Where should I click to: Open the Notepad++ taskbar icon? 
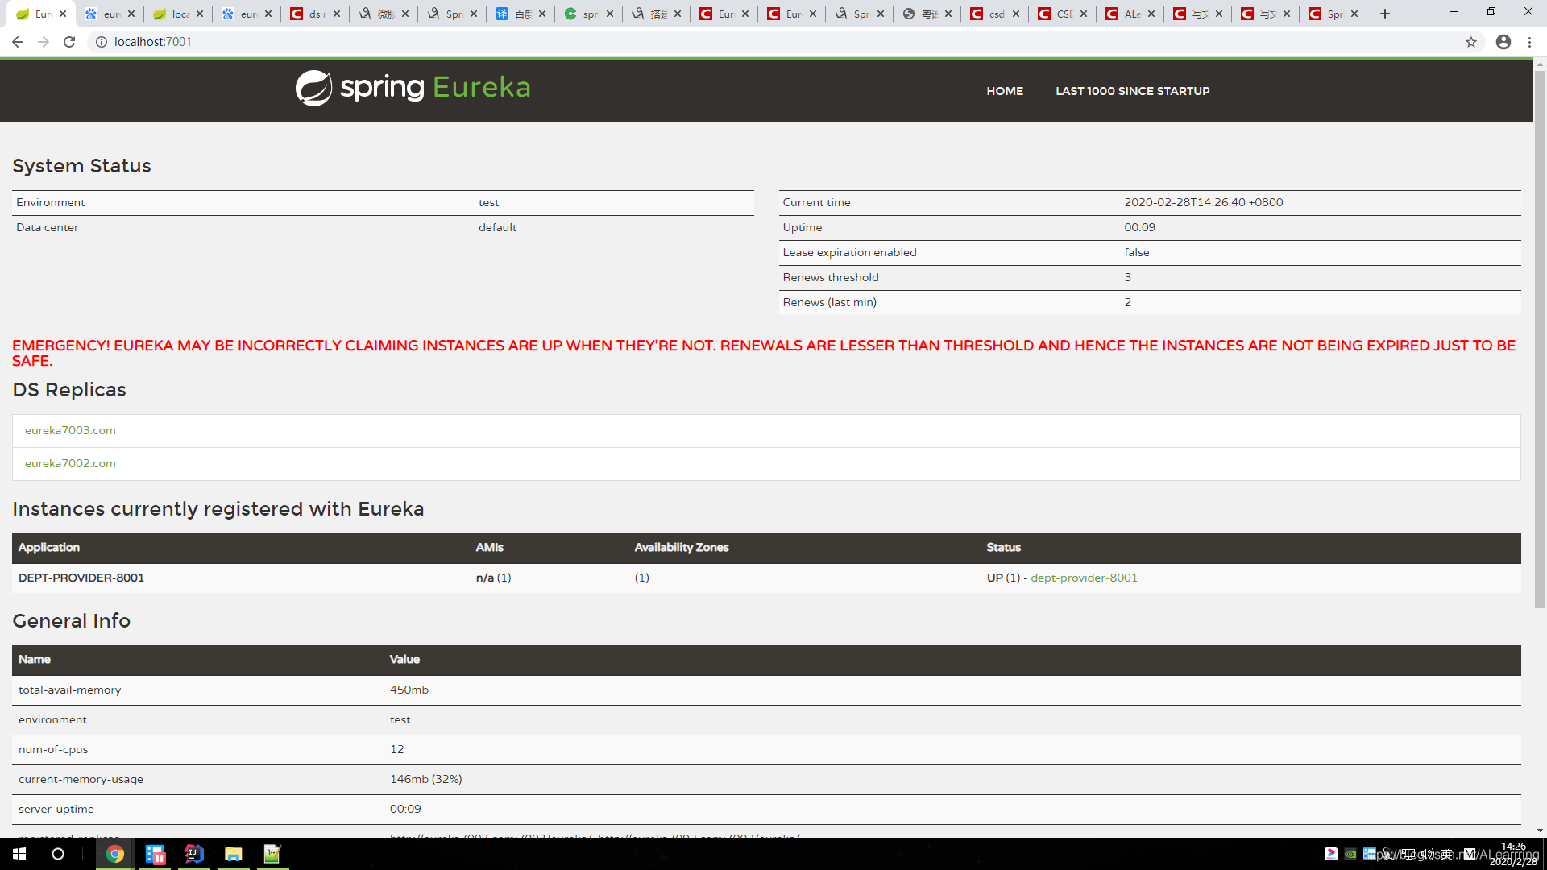[272, 854]
